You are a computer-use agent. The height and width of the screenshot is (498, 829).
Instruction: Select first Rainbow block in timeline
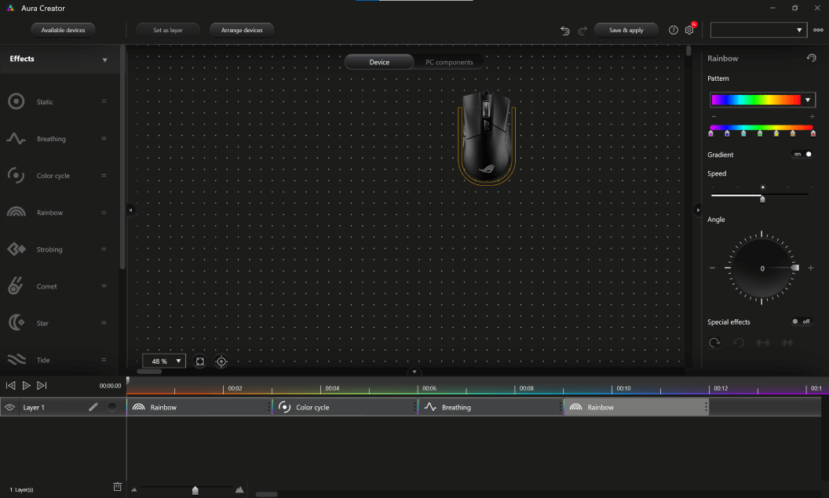[x=199, y=407]
